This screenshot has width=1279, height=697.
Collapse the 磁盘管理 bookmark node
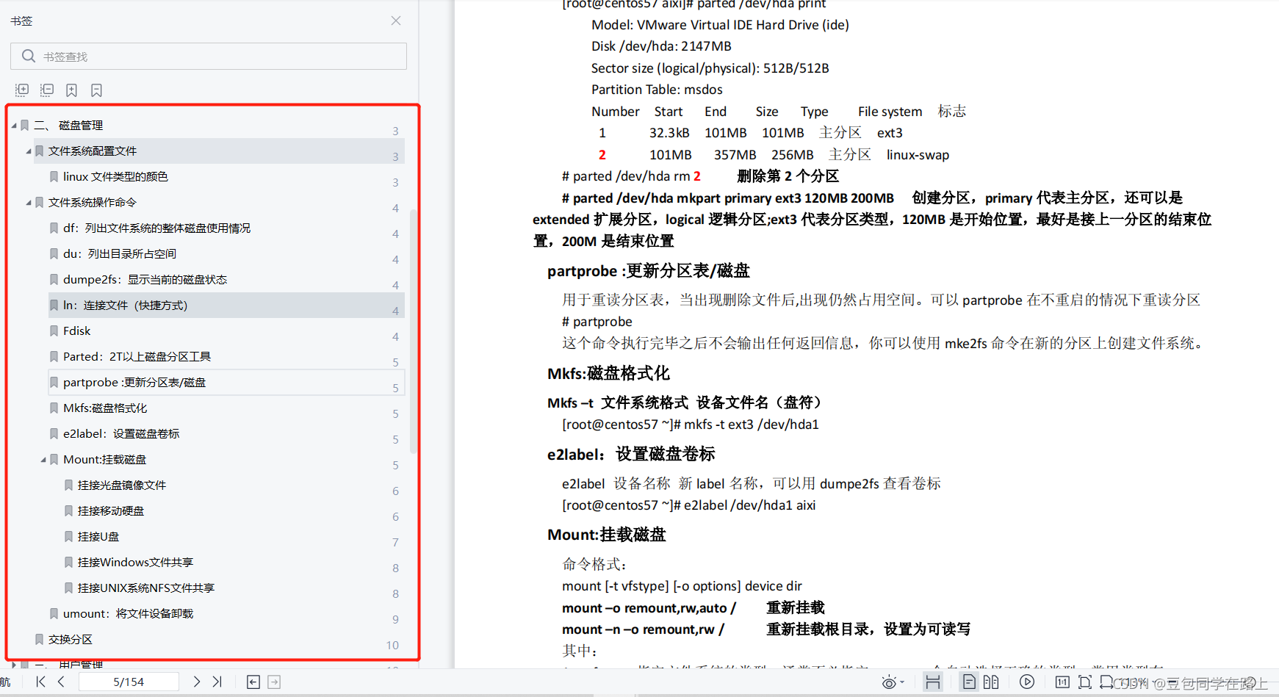(x=14, y=126)
